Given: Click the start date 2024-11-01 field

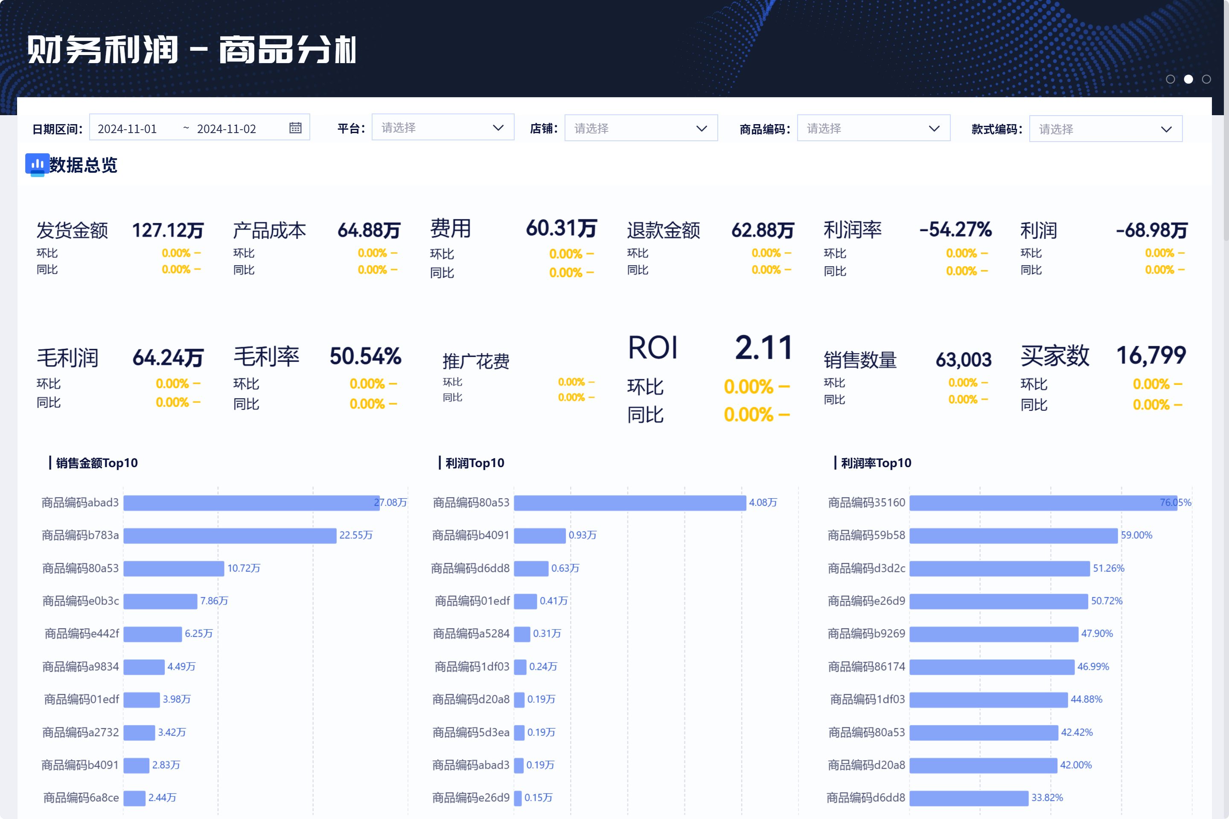Looking at the screenshot, I should 127,128.
